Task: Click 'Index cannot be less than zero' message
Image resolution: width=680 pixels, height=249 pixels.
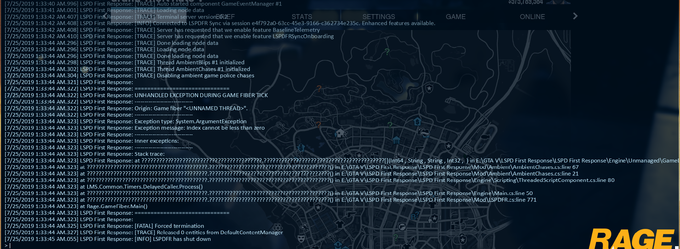Action: pyautogui.click(x=226, y=128)
